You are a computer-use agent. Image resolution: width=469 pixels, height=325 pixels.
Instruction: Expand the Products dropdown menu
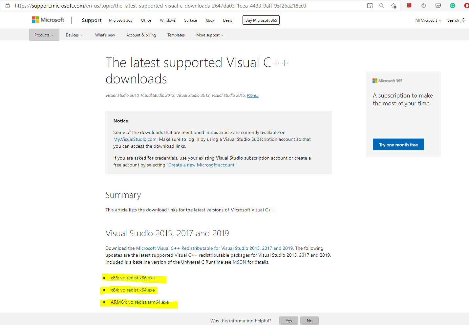[44, 35]
